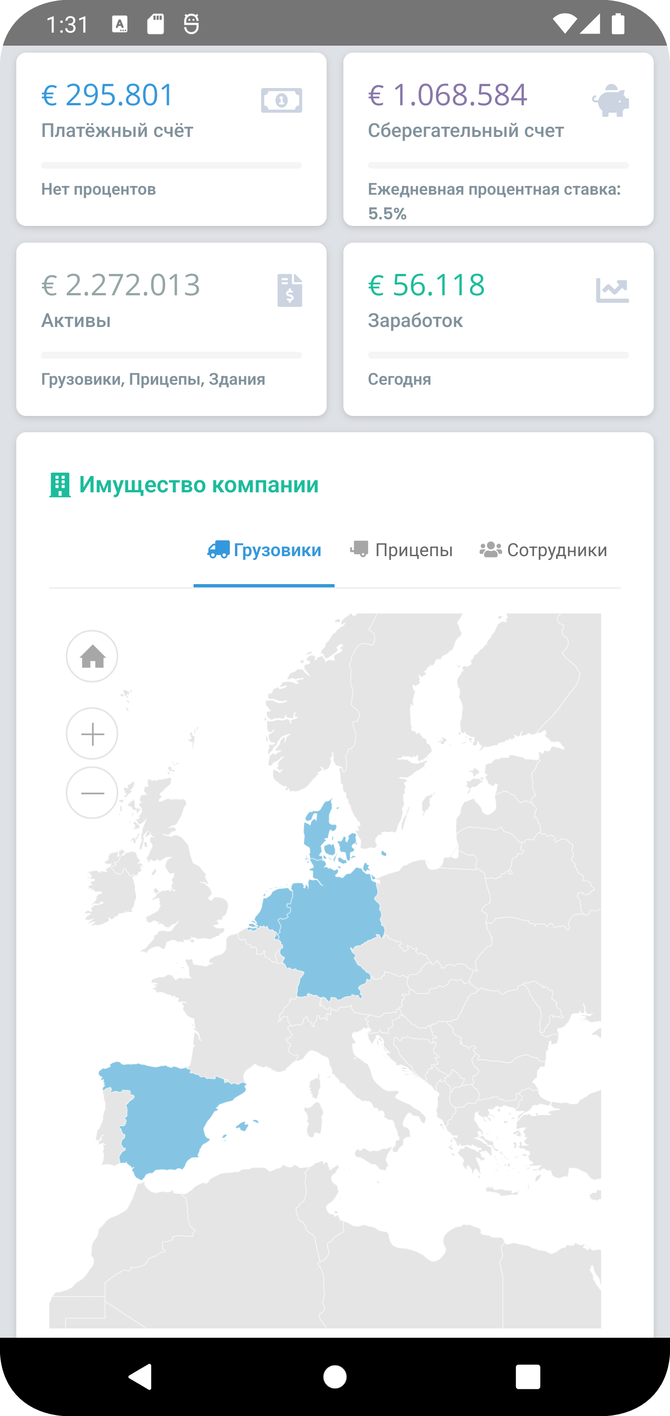
Task: Tap the Android back navigation button
Action: click(x=141, y=1377)
